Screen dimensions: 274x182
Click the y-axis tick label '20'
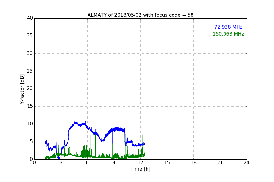tap(30, 88)
